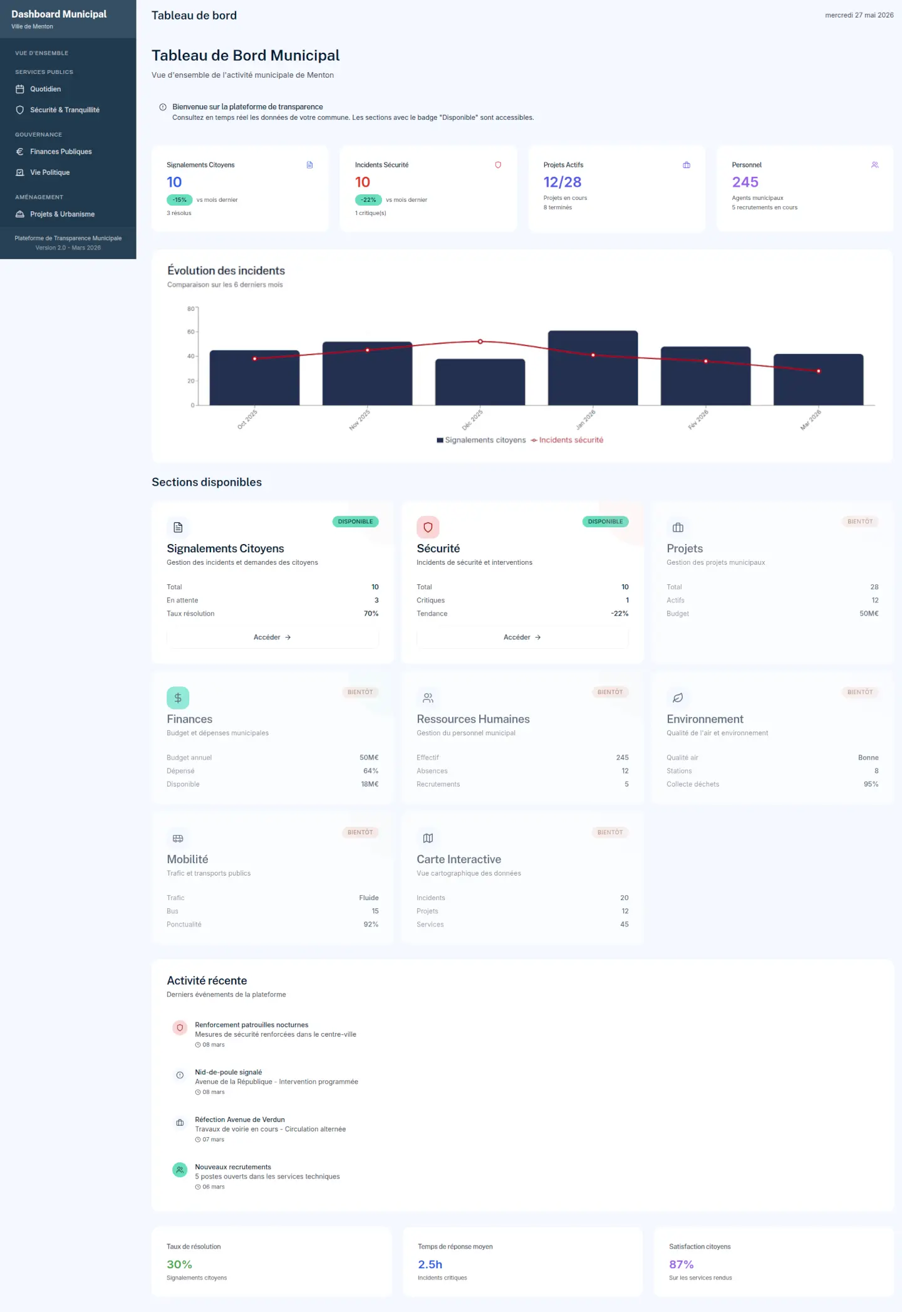The width and height of the screenshot is (902, 1312).
Task: Click the Ressources Humaines section title
Action: pos(473,719)
